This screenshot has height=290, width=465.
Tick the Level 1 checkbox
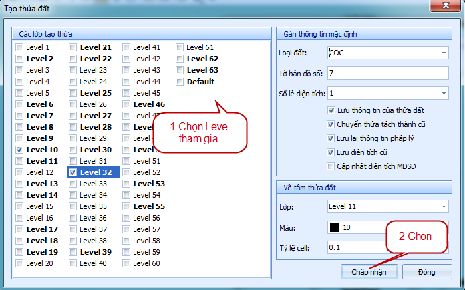click(x=19, y=47)
